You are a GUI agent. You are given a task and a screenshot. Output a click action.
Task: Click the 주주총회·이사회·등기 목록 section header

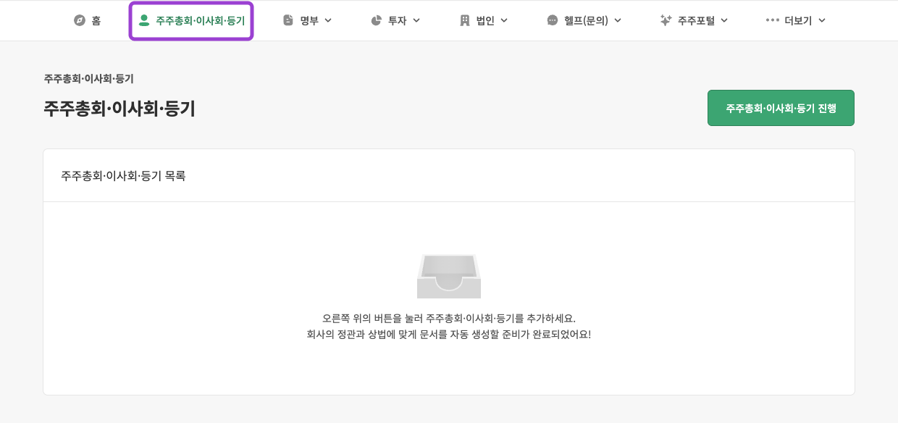click(123, 175)
